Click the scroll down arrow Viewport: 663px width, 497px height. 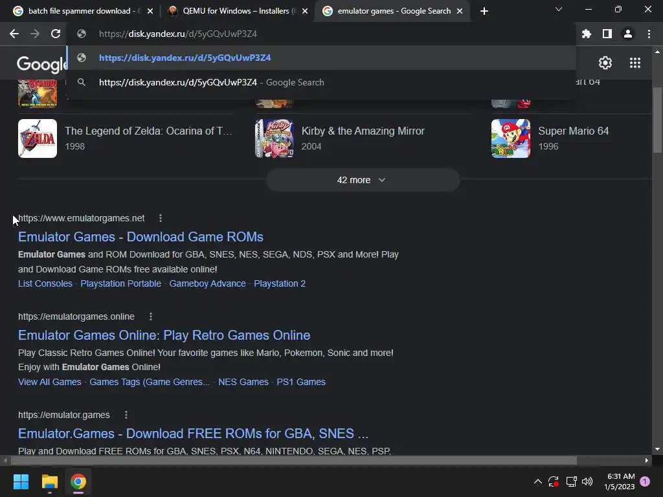(657, 449)
